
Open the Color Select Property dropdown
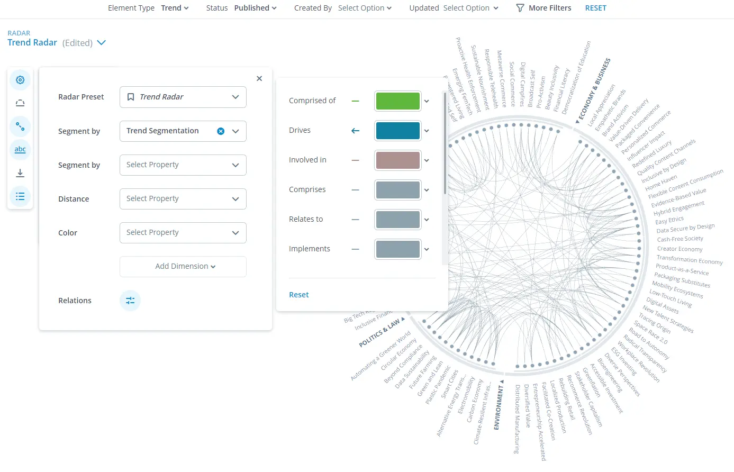point(183,233)
